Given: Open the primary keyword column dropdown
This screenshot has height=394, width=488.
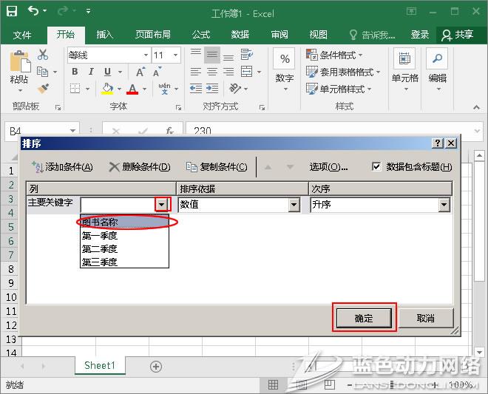Looking at the screenshot, I should (162, 205).
